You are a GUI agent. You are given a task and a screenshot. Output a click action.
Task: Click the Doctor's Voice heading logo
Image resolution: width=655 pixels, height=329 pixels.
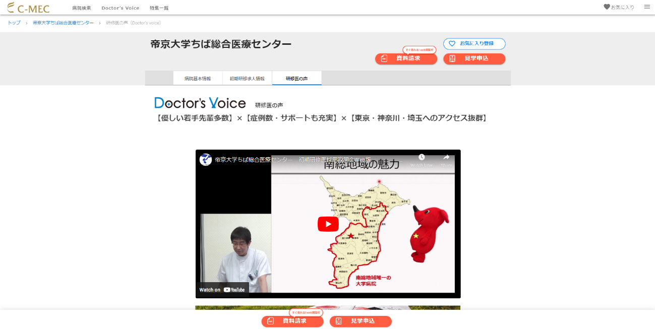[x=200, y=103]
